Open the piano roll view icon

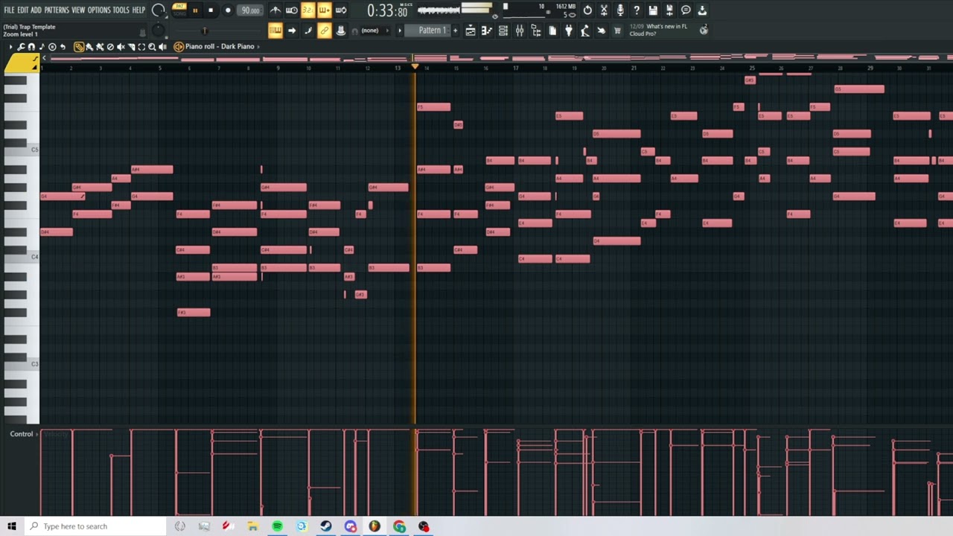(487, 31)
